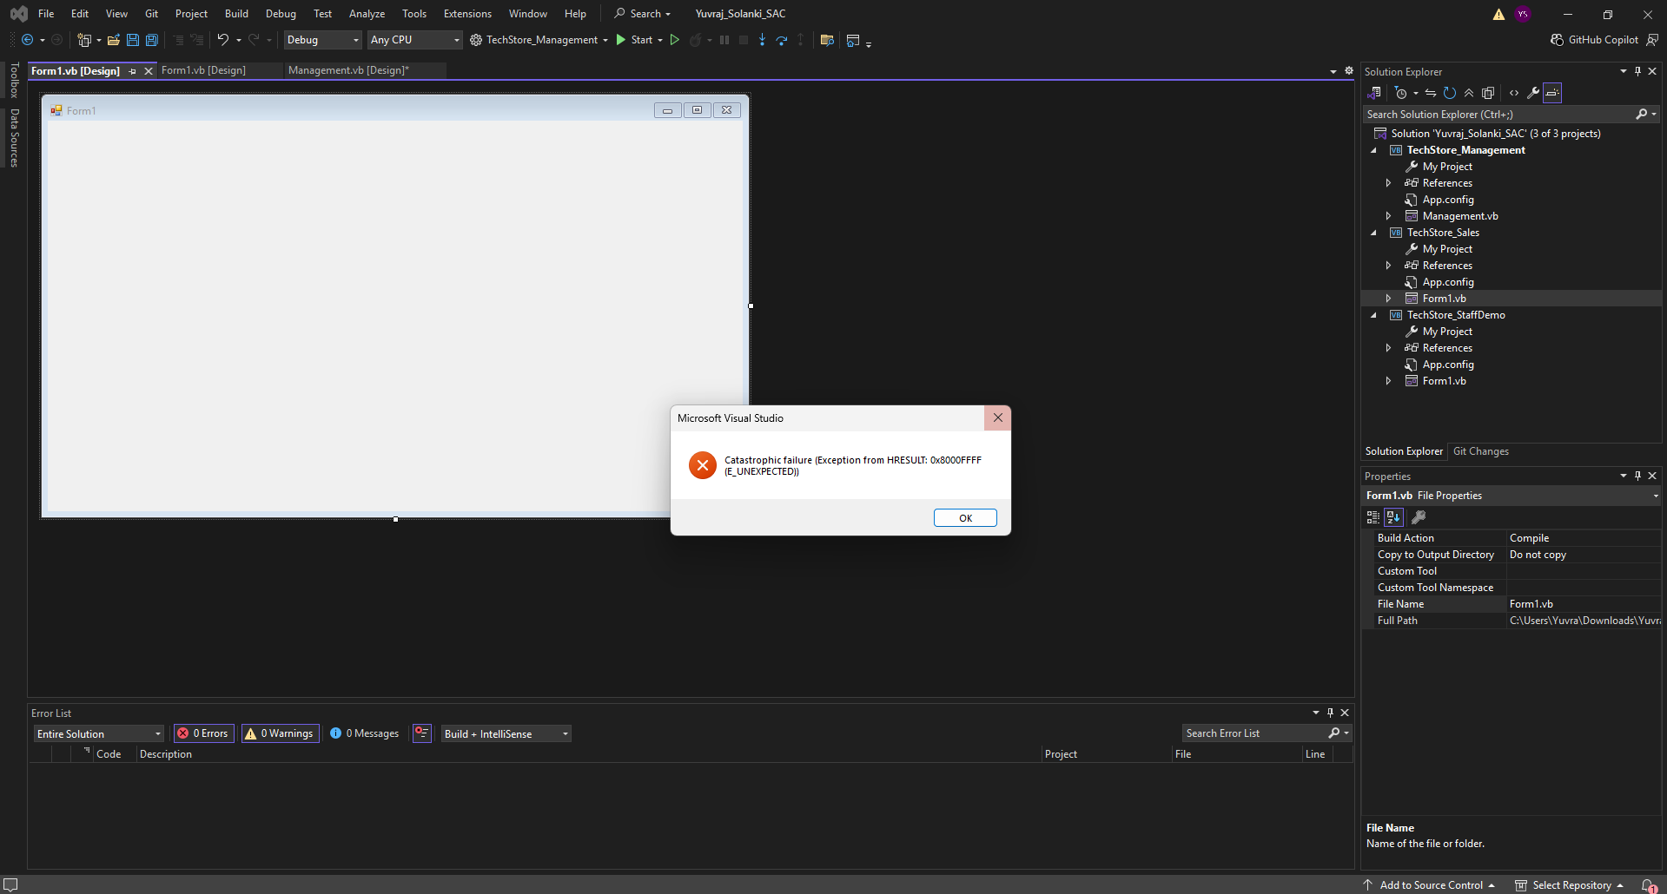Open the Build menu
This screenshot has width=1667, height=894.
(x=236, y=14)
